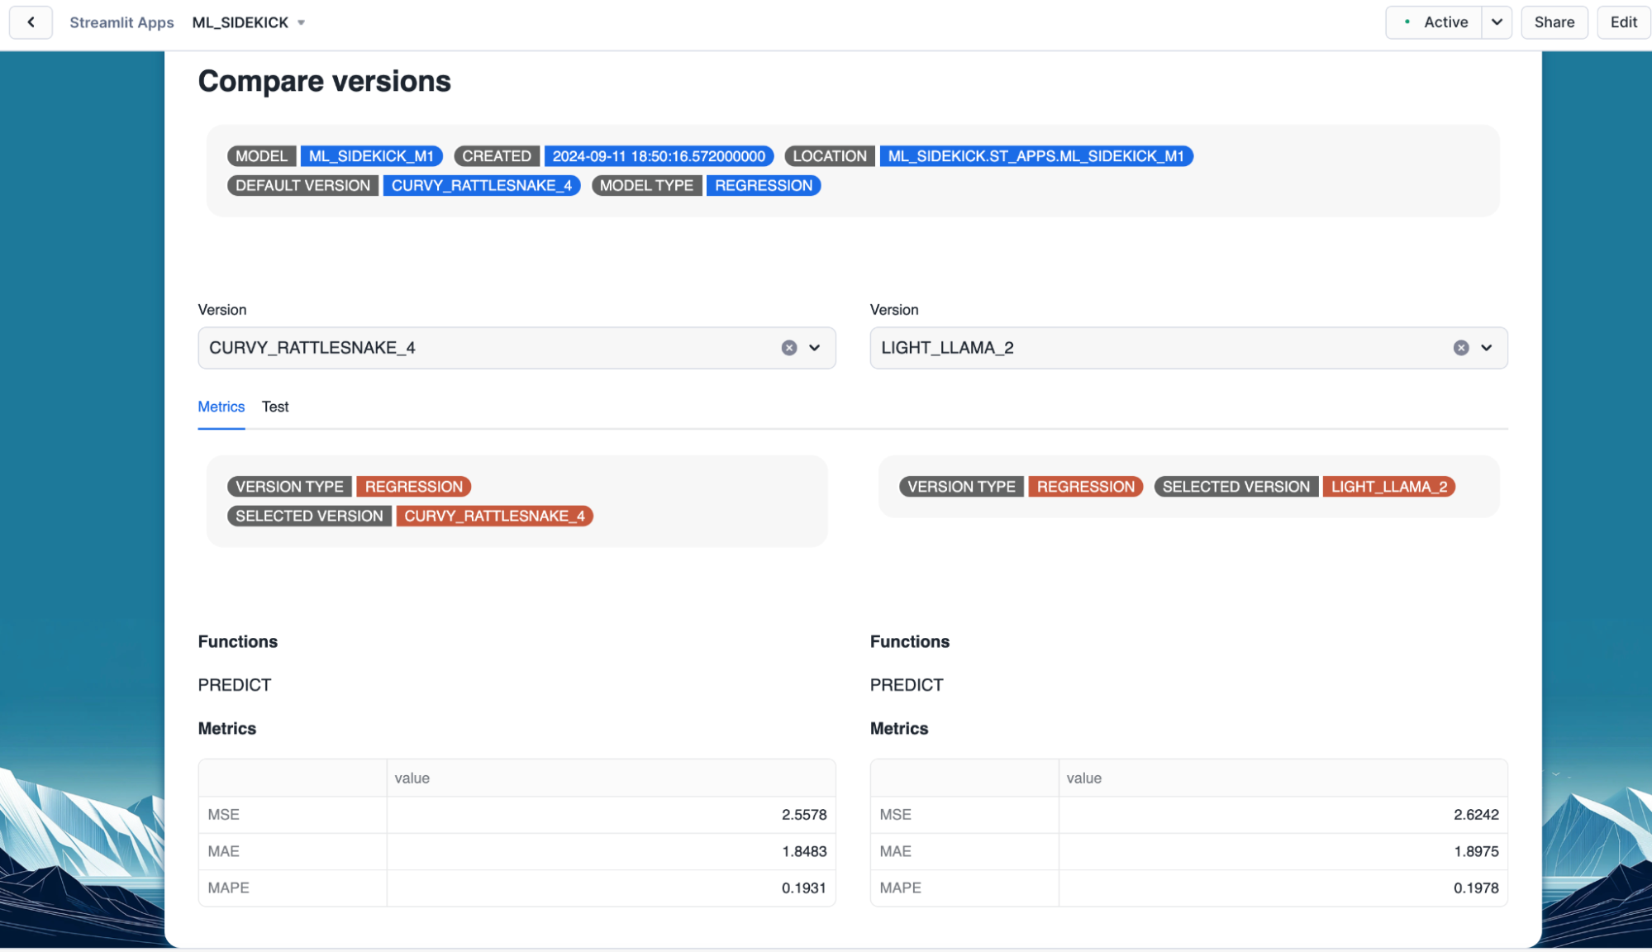This screenshot has width=1652, height=952.
Task: Clear the CURVY_RATTLESNAKE_4 version selection
Action: point(789,348)
